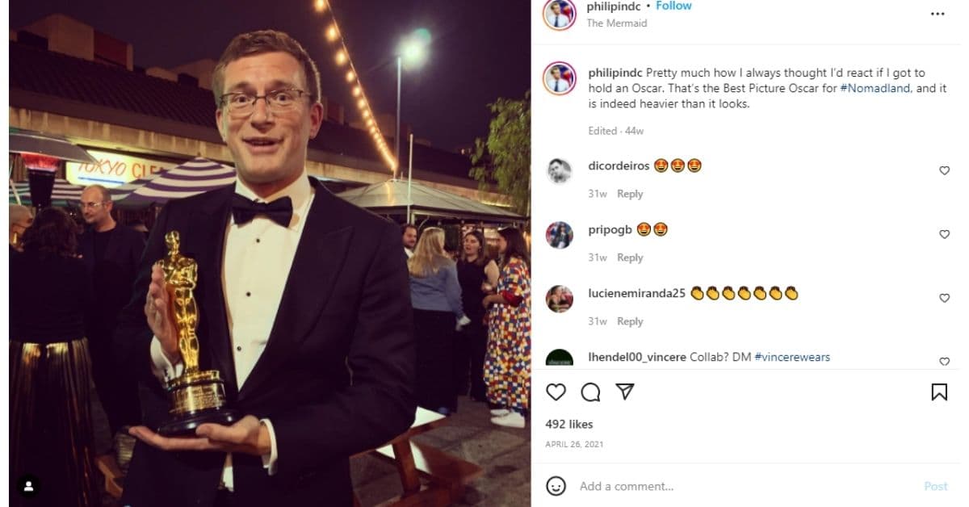
Task: Open The Mermaid location link
Action: point(616,23)
